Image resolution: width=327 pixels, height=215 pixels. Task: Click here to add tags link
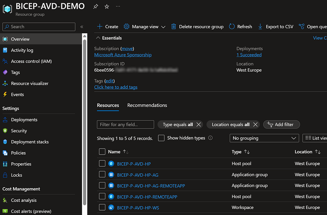pyautogui.click(x=116, y=87)
